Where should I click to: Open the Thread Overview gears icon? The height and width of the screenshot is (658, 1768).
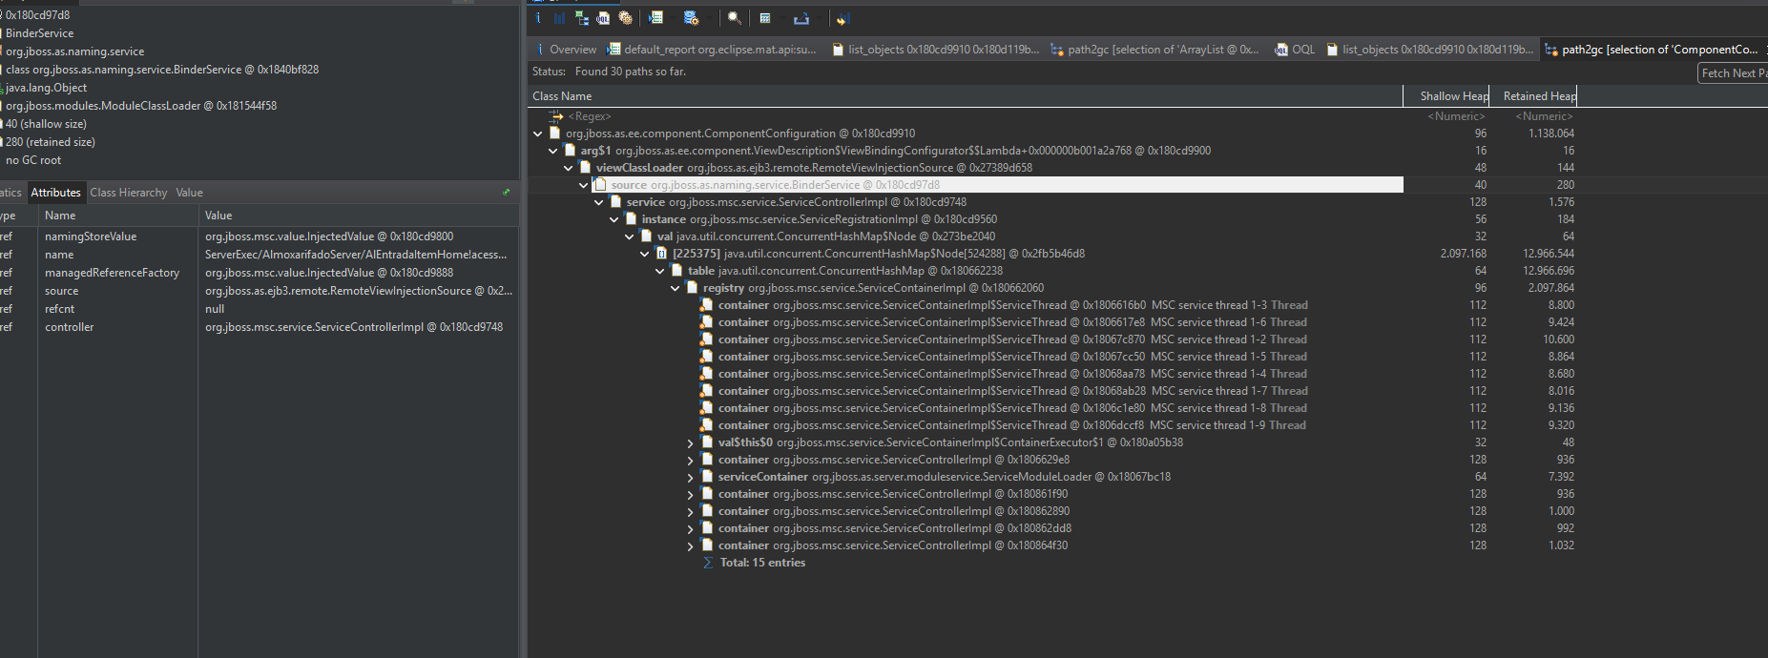(x=625, y=18)
